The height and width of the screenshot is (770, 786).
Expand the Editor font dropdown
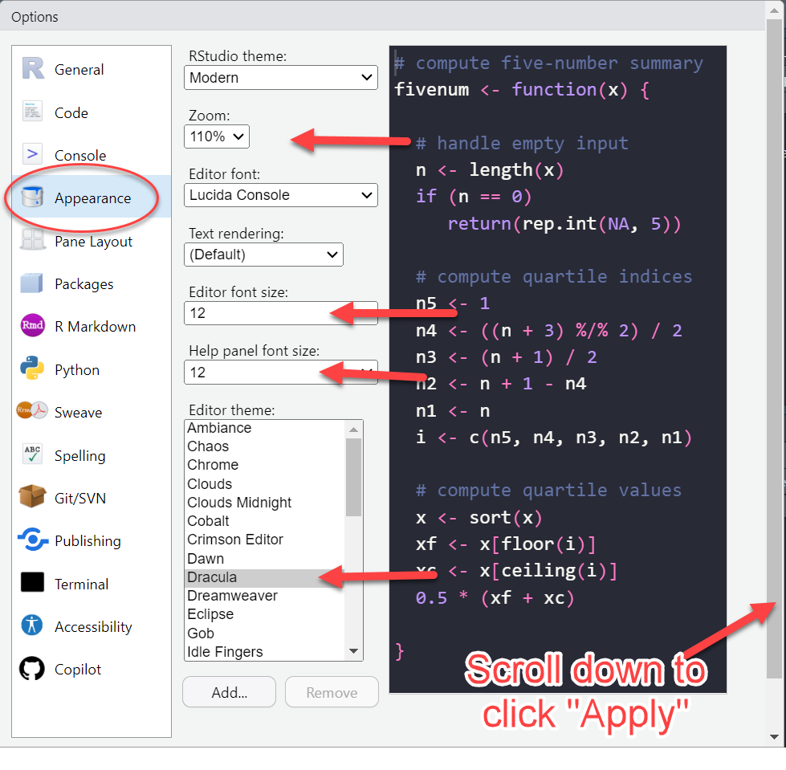pos(280,195)
